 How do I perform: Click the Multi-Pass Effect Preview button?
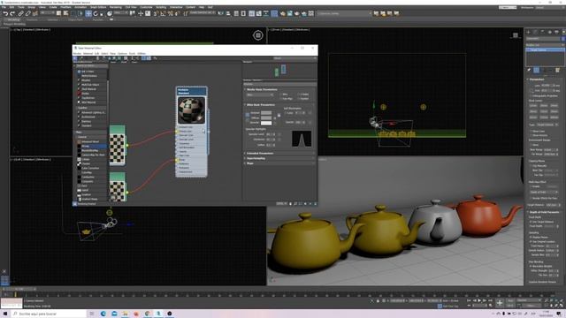click(x=551, y=186)
